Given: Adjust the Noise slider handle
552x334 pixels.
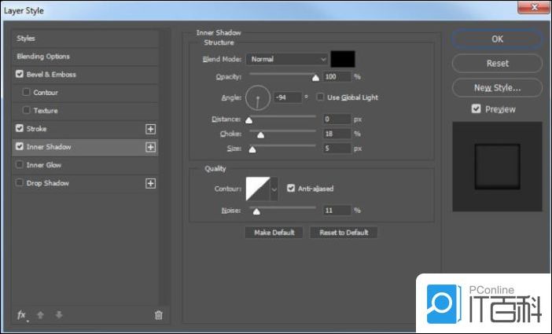Looking at the screenshot, I should [256, 211].
